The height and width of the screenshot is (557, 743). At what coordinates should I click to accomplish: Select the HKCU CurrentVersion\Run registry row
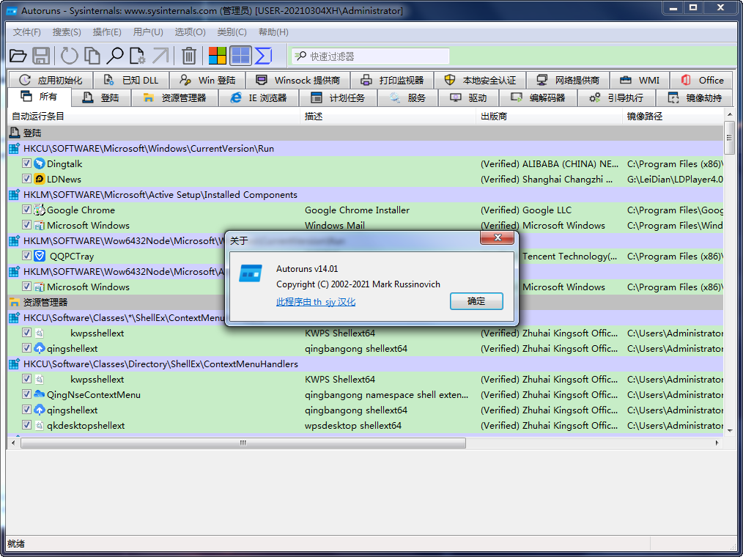click(x=366, y=148)
